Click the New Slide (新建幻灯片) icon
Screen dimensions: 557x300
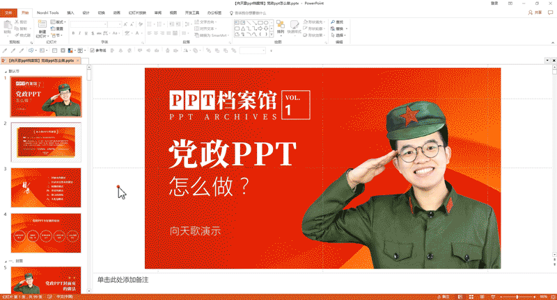click(x=42, y=24)
